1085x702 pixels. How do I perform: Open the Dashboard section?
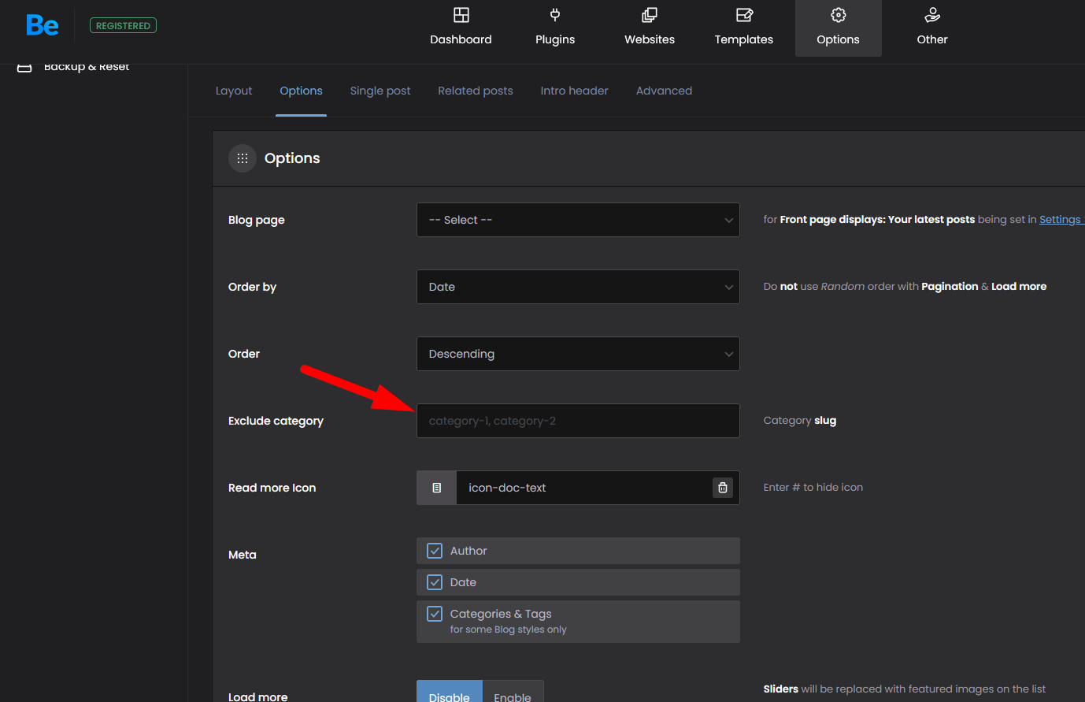[x=461, y=28]
